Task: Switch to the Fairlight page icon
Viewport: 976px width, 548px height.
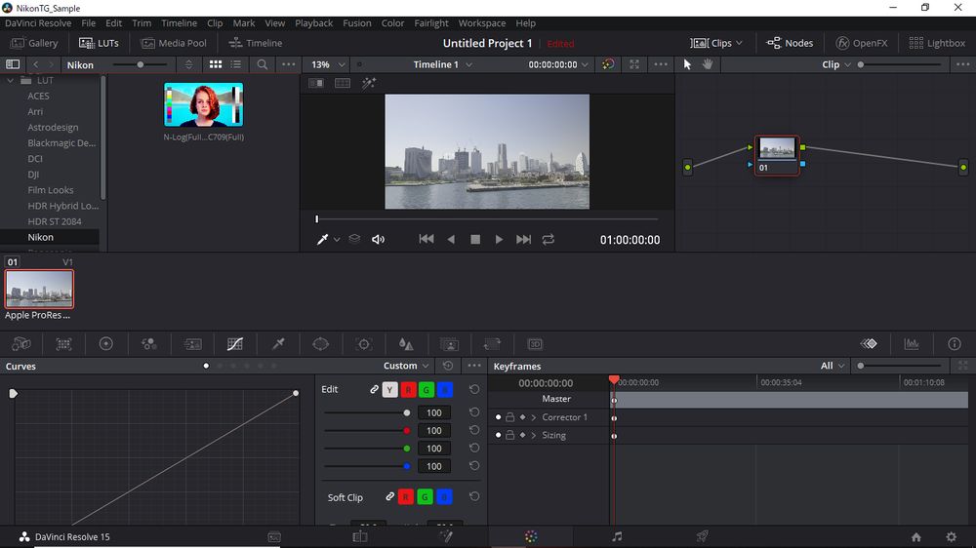Action: tap(617, 536)
